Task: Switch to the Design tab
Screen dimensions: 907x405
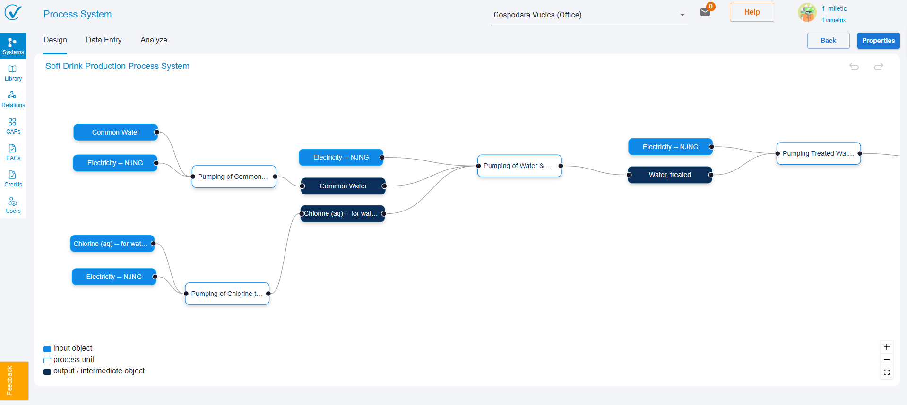Action: pos(55,40)
